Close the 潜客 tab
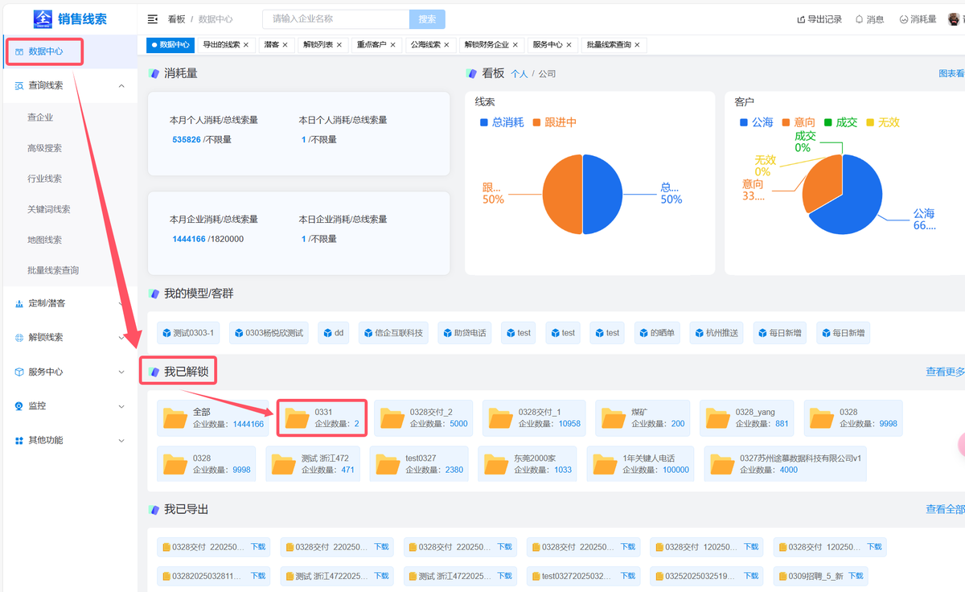Viewport: 965px width, 592px height. (285, 45)
